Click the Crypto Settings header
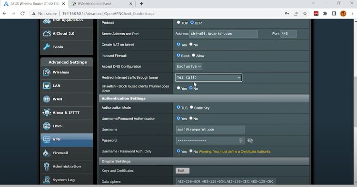Viewport: 357px width, 187px height. pyautogui.click(x=204, y=161)
